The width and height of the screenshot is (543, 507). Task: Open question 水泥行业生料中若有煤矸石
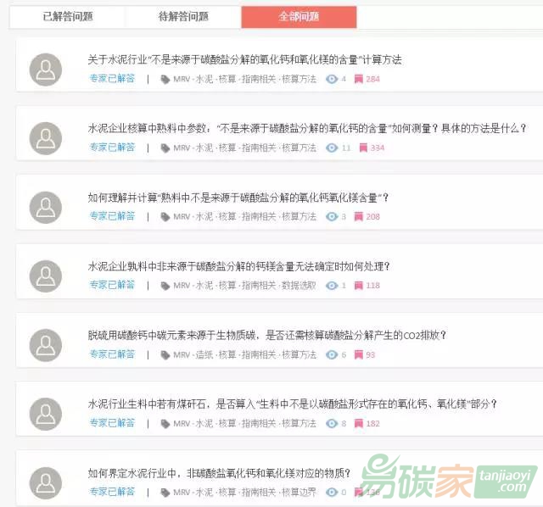(x=292, y=404)
